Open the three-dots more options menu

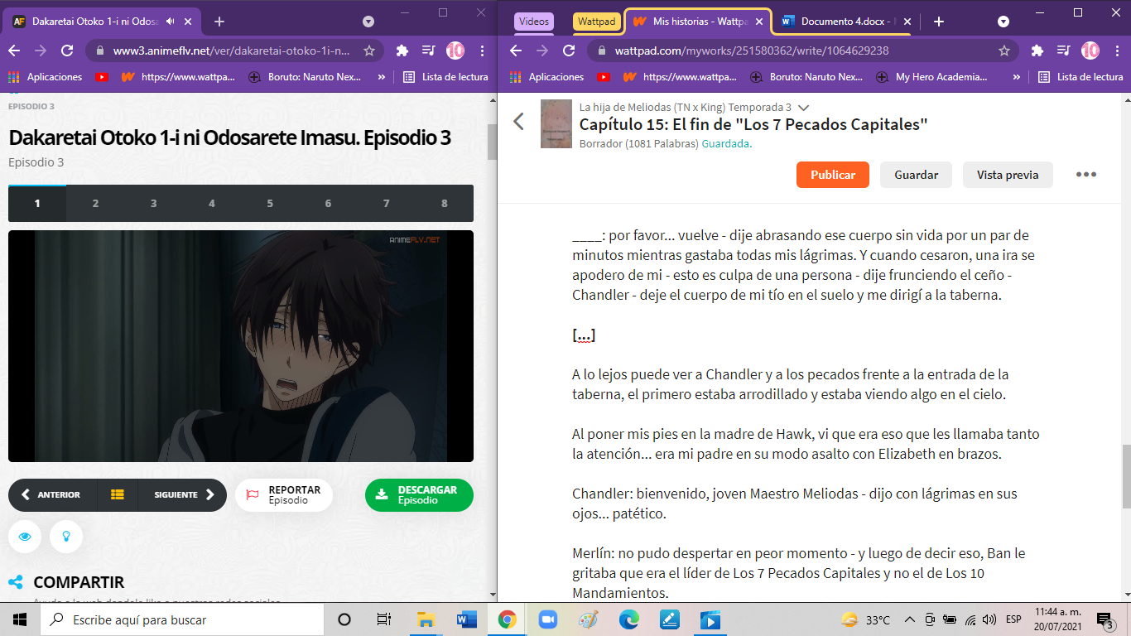pyautogui.click(x=1086, y=175)
